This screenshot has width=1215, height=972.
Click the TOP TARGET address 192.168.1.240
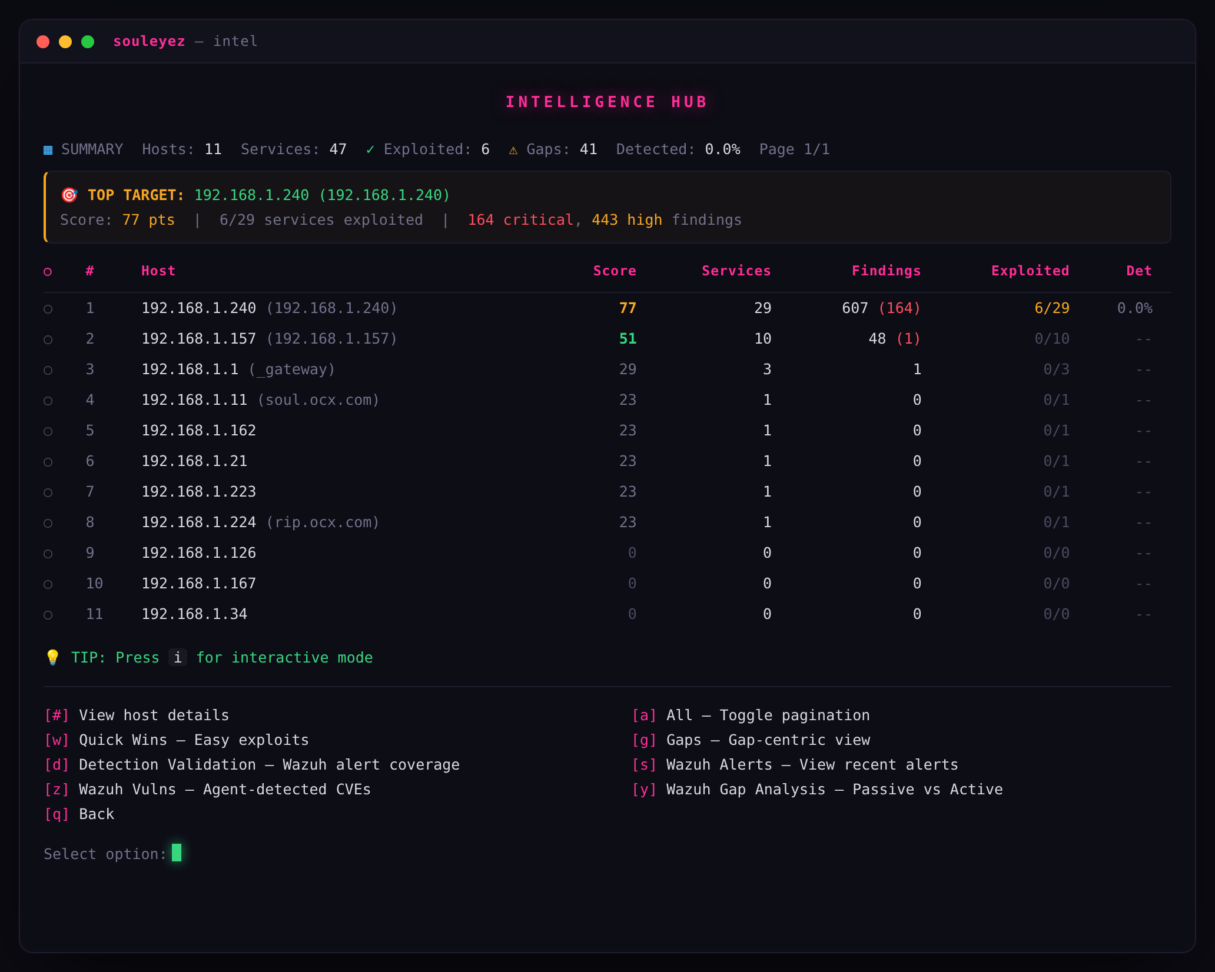(322, 195)
